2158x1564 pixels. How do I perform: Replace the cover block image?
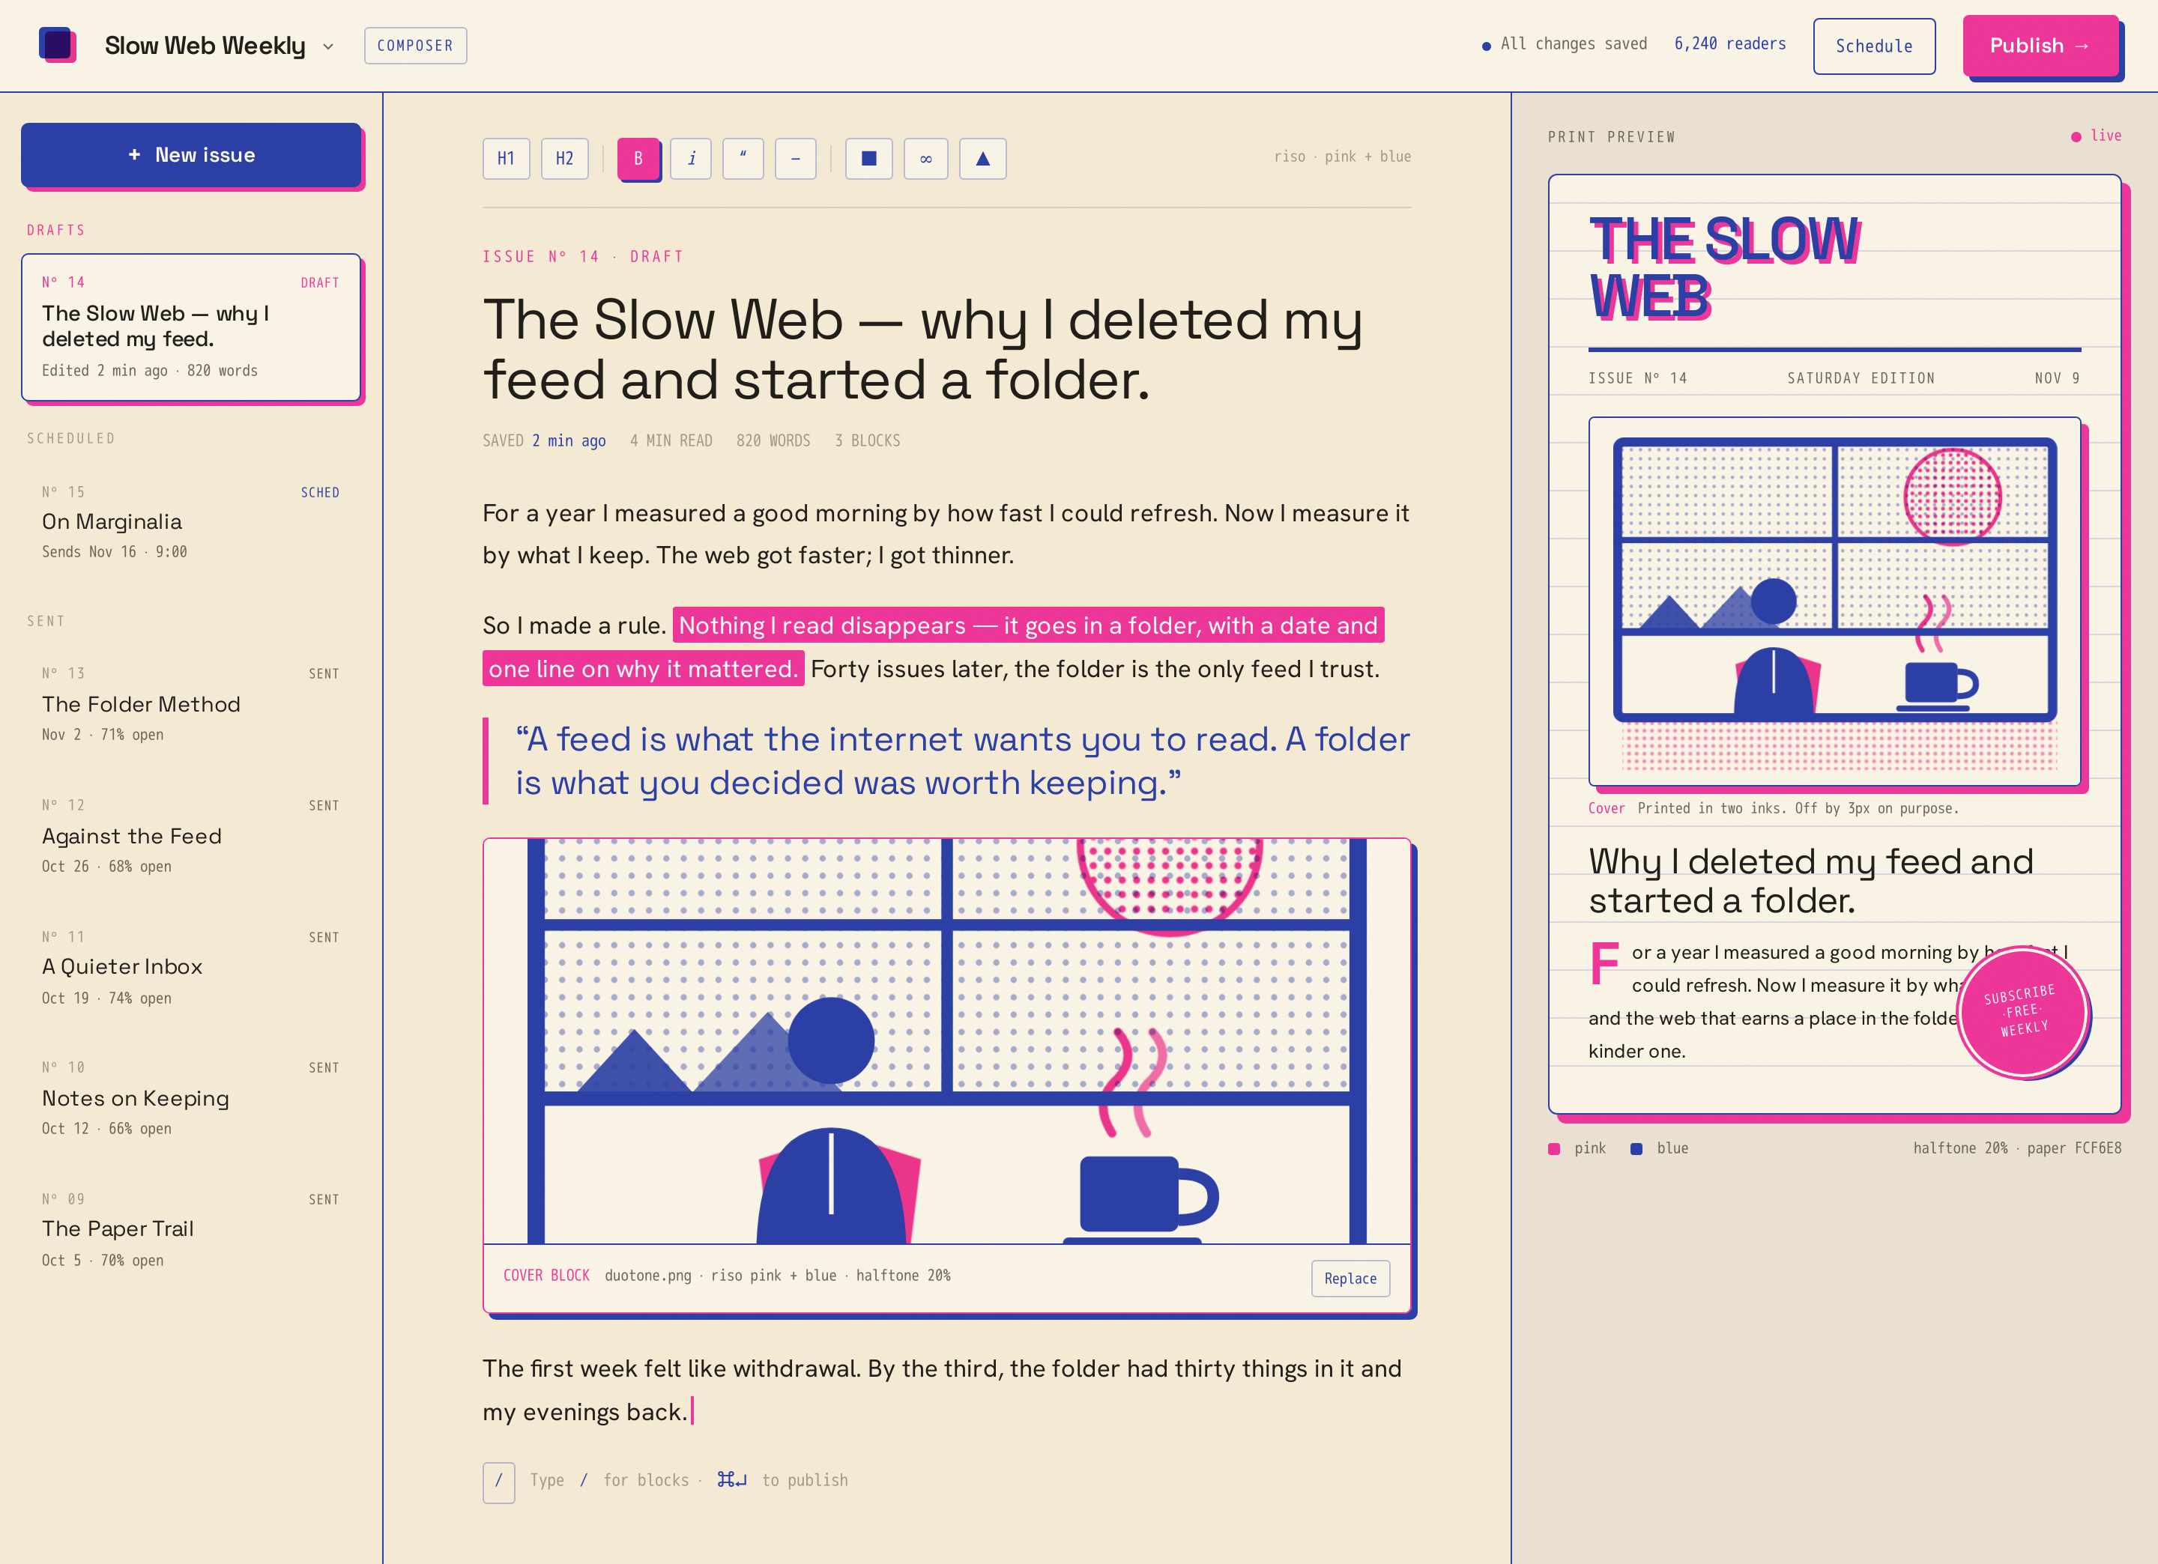1350,1278
